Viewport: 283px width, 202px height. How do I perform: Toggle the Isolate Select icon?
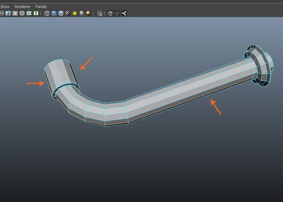click(x=100, y=13)
